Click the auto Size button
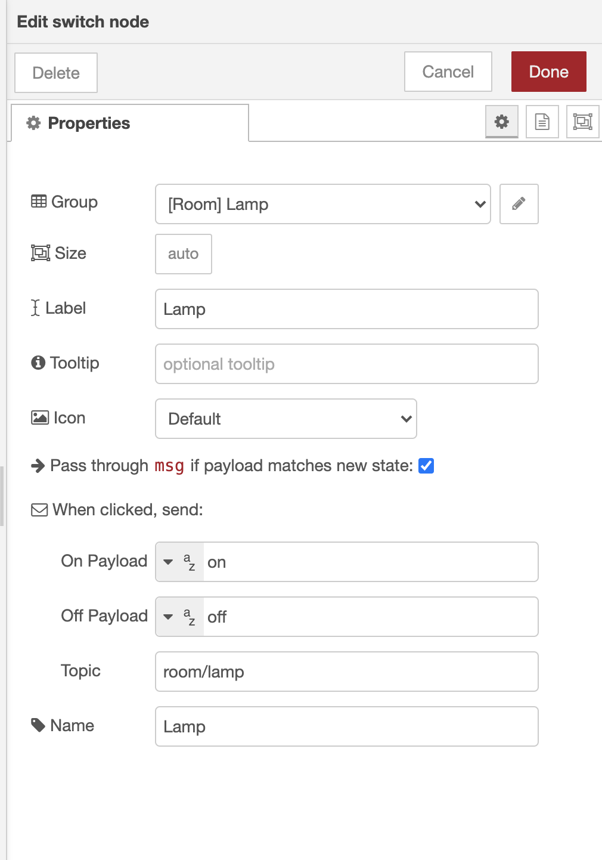The image size is (602, 860). click(x=183, y=254)
